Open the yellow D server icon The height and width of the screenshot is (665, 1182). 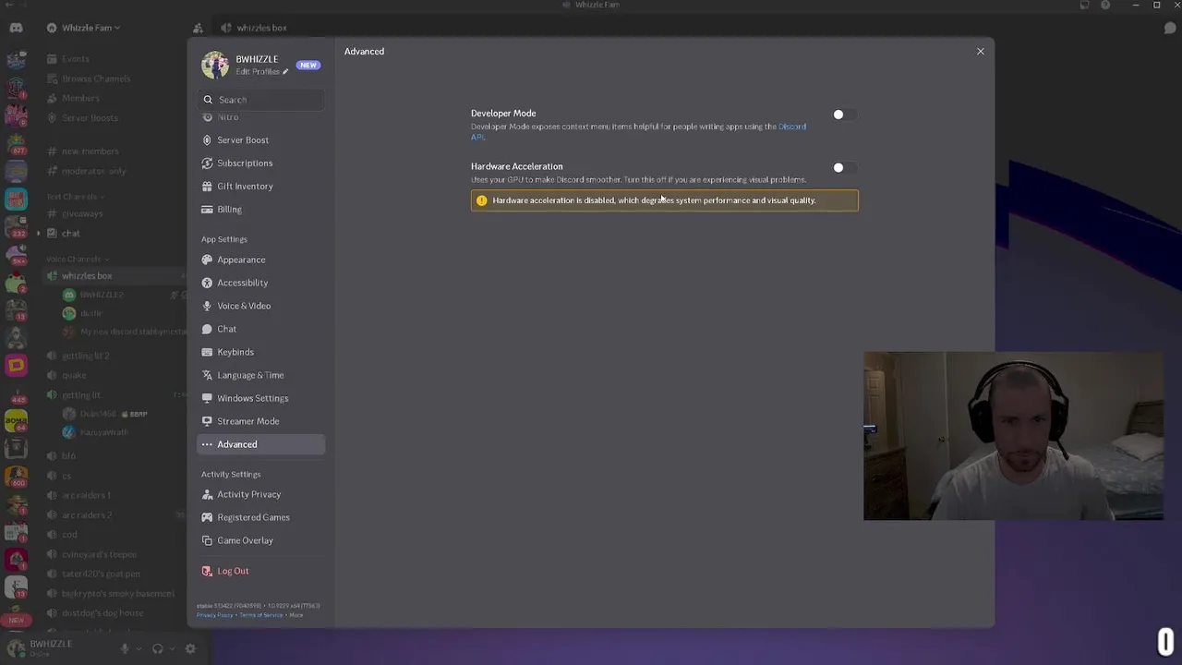(16, 365)
